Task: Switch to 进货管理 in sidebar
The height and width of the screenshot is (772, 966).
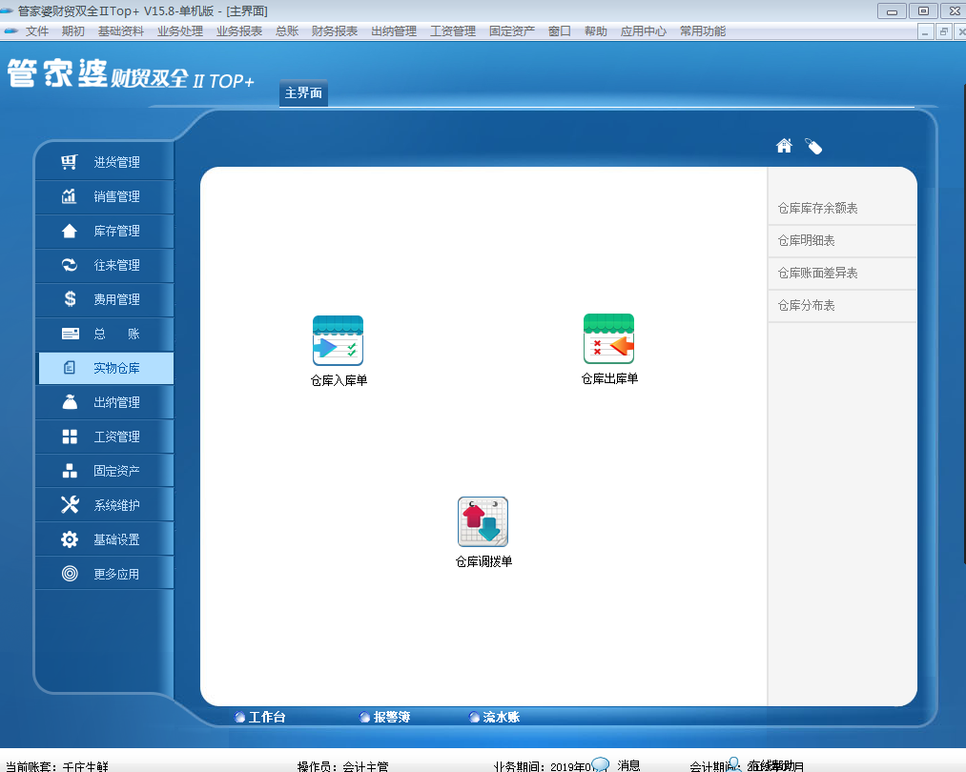Action: [x=105, y=162]
